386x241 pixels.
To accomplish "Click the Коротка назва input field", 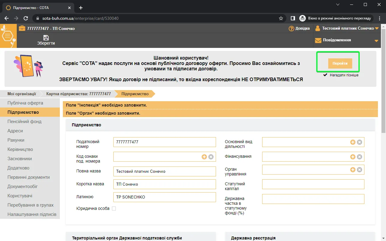I will pyautogui.click(x=165, y=184).
